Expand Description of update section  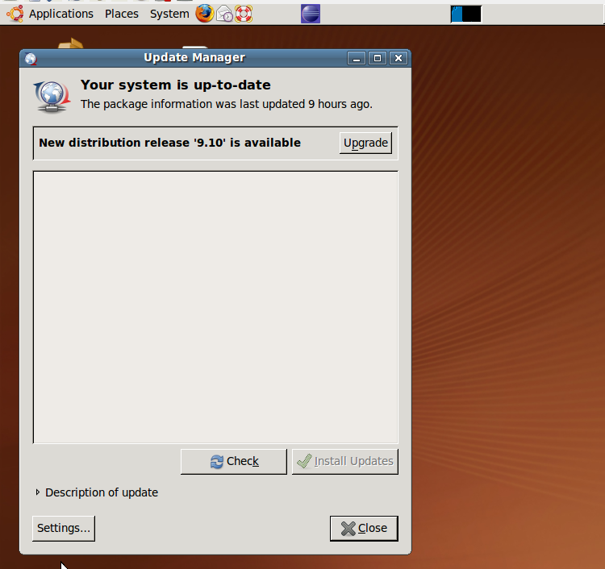pos(97,492)
